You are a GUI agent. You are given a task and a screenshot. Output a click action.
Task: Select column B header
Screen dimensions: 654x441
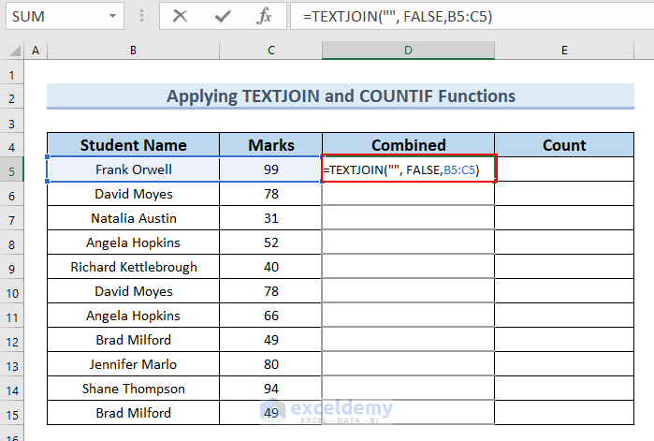[133, 51]
